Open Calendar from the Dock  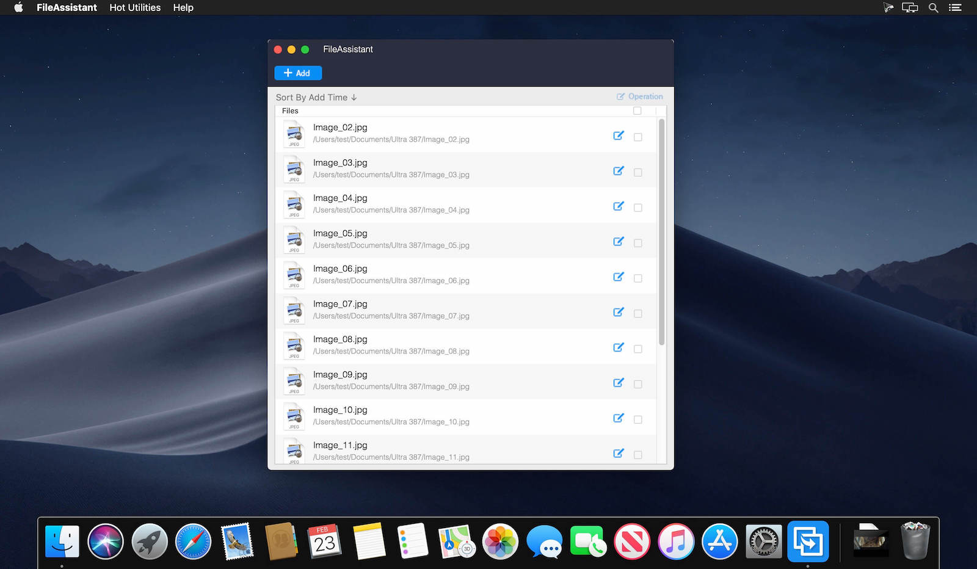(325, 542)
